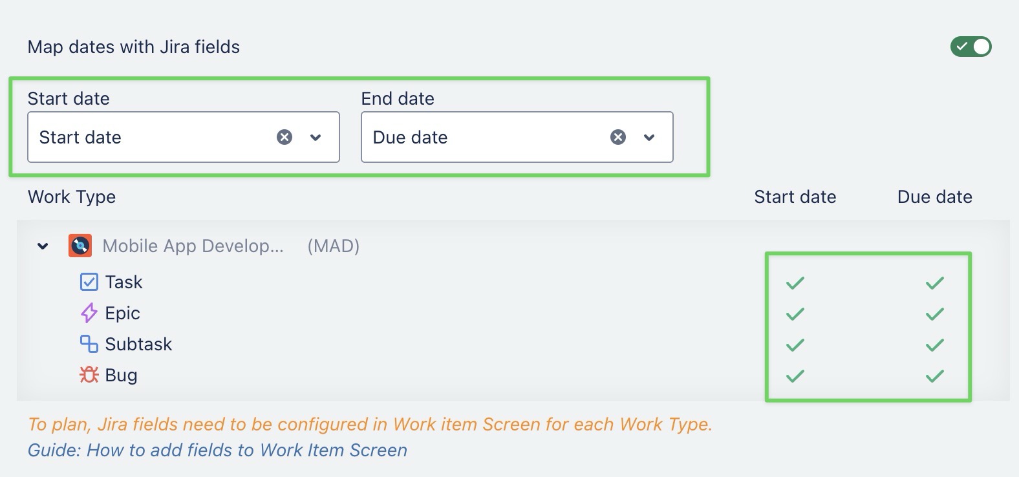Collapse the Mobile App Development project row
Screen dimensions: 1019x477
pyautogui.click(x=43, y=246)
